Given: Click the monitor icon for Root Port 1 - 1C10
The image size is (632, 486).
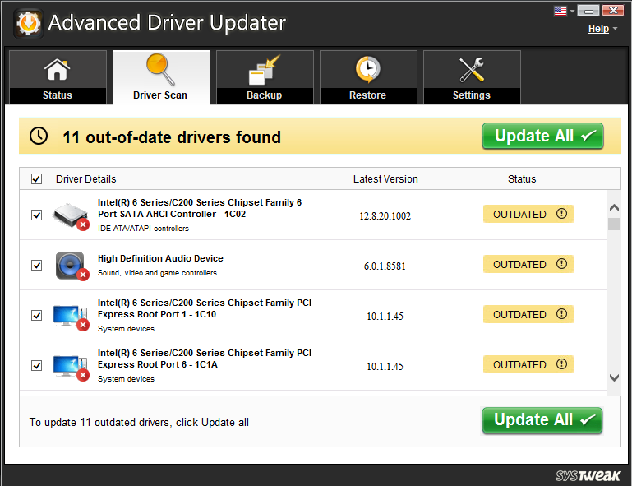Looking at the screenshot, I should point(71,317).
